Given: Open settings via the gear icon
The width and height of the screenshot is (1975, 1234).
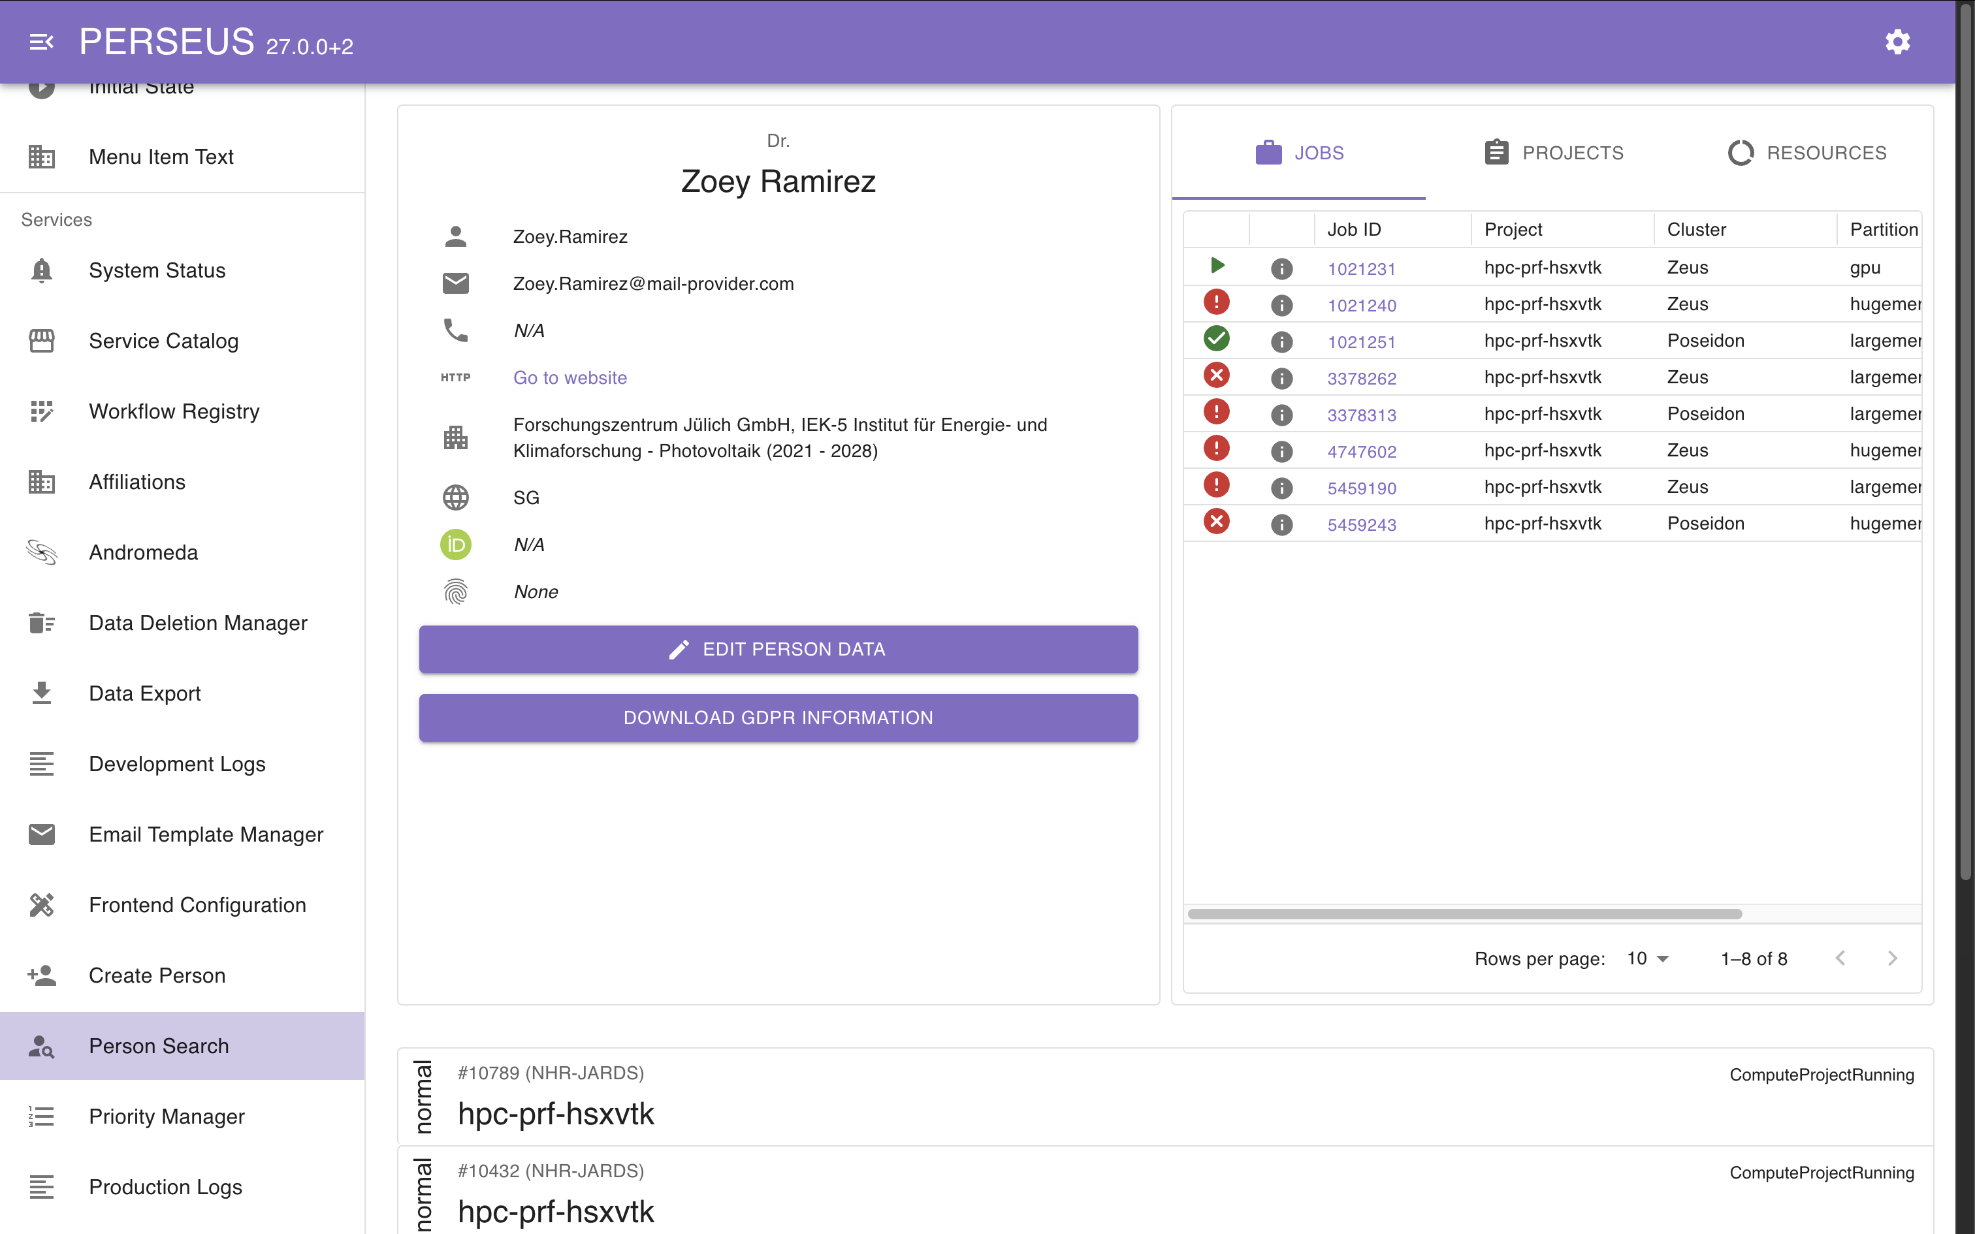Looking at the screenshot, I should 1897,42.
